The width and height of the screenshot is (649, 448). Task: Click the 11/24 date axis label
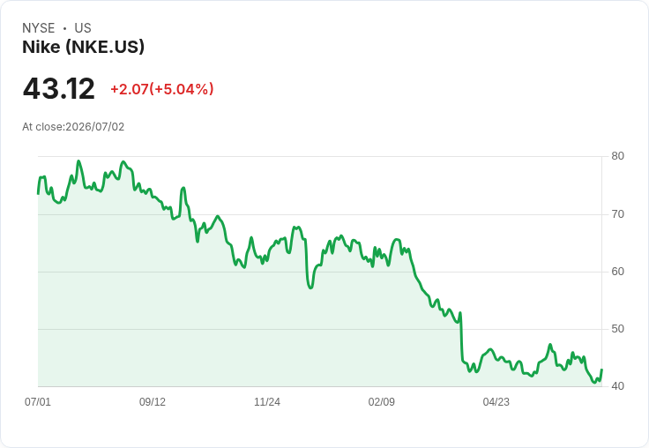point(267,401)
